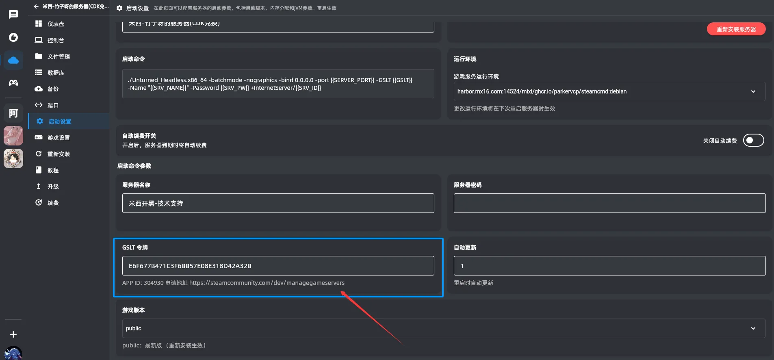Go to 文件管理 file manager
The width and height of the screenshot is (774, 360).
(x=59, y=56)
